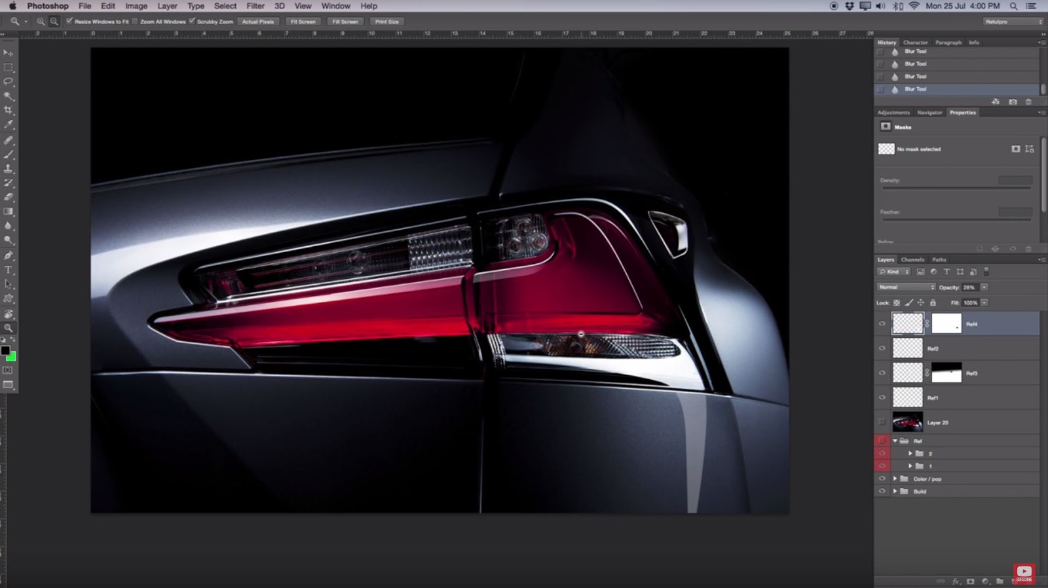The width and height of the screenshot is (1048, 588).
Task: Select the Horizontal Type tool
Action: click(9, 270)
